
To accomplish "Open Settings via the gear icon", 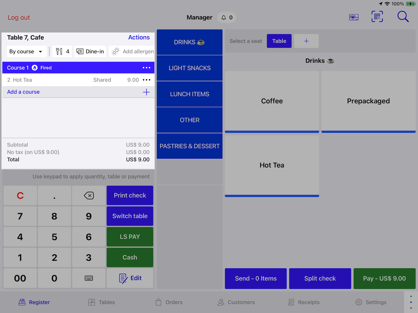I will pos(371,302).
